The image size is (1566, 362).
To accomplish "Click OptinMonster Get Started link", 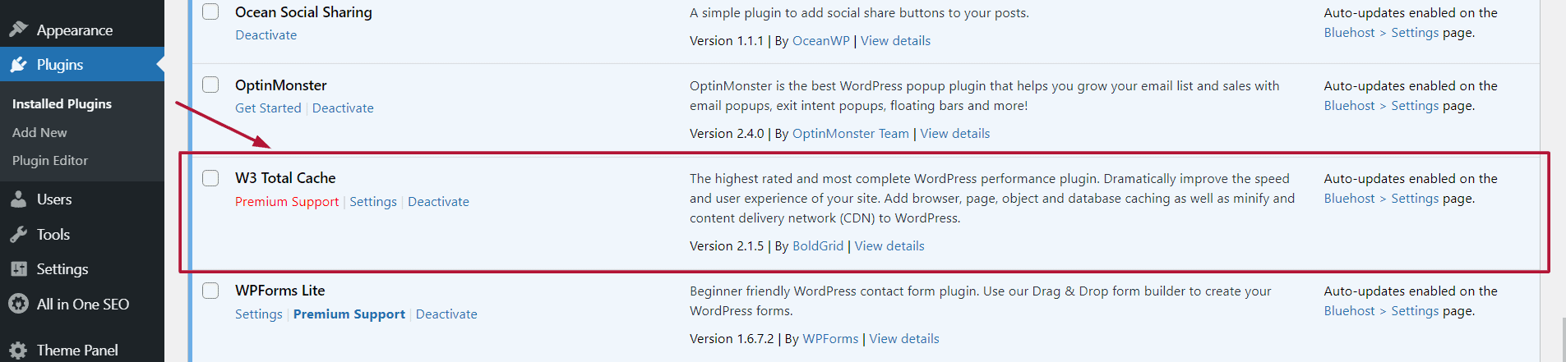I will (268, 108).
